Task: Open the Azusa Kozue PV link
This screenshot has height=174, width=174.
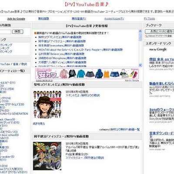Action: (x=114, y=19)
